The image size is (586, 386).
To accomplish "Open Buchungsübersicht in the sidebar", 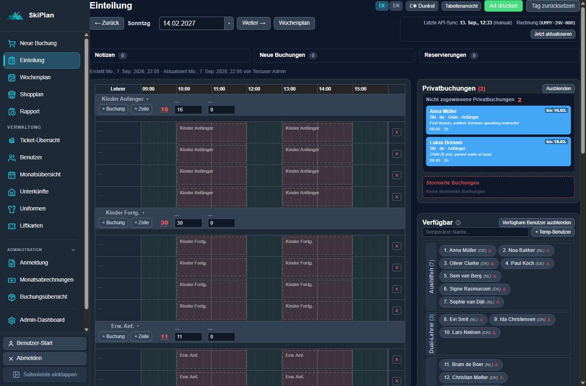I will (42, 297).
